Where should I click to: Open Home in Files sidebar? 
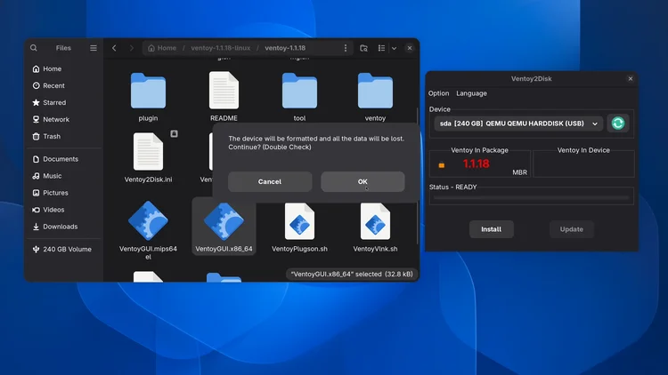coord(64,69)
